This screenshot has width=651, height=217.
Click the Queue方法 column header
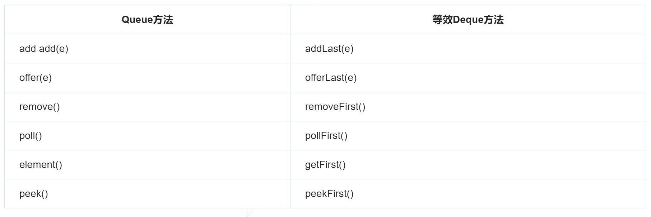pyautogui.click(x=147, y=20)
